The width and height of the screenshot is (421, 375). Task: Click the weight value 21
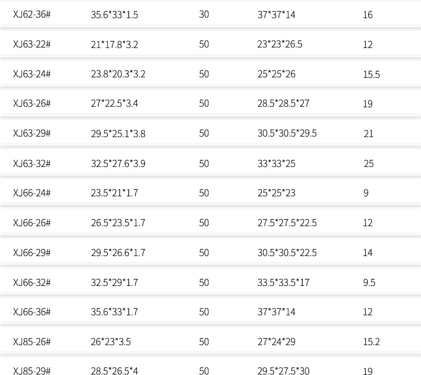tap(368, 134)
